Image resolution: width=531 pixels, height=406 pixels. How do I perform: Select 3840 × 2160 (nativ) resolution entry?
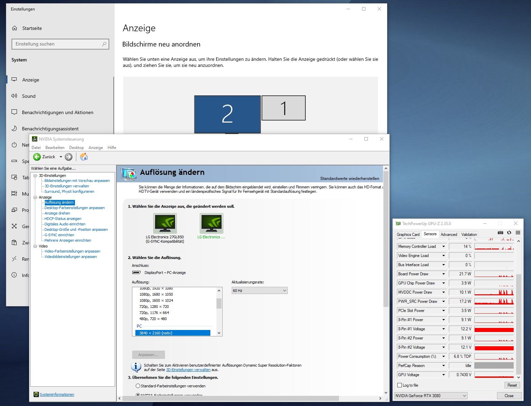pyautogui.click(x=173, y=333)
